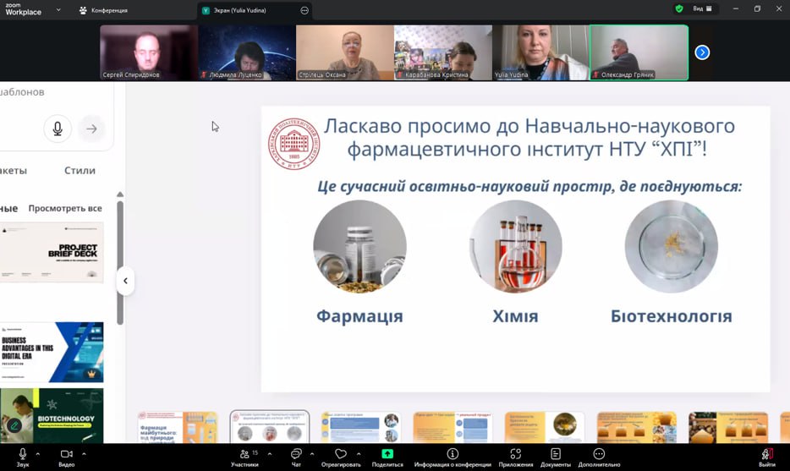
Task: Click Олександр Гряник's video thumbnail
Action: [639, 52]
